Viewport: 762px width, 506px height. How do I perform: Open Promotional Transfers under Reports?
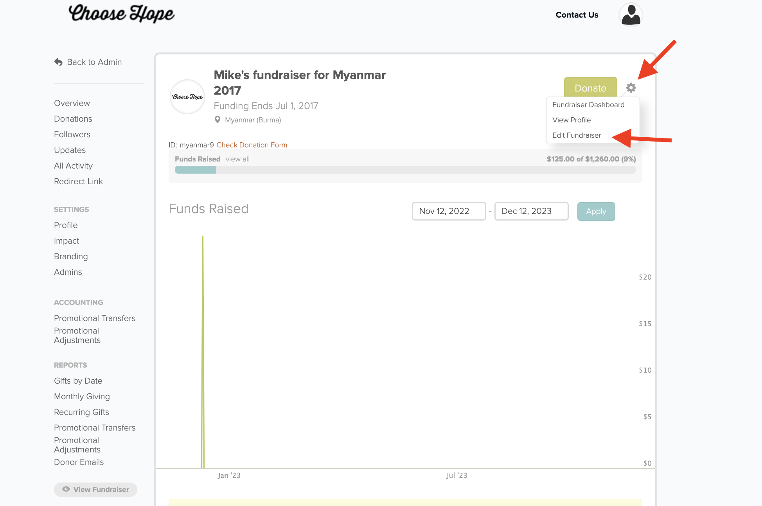(x=95, y=428)
